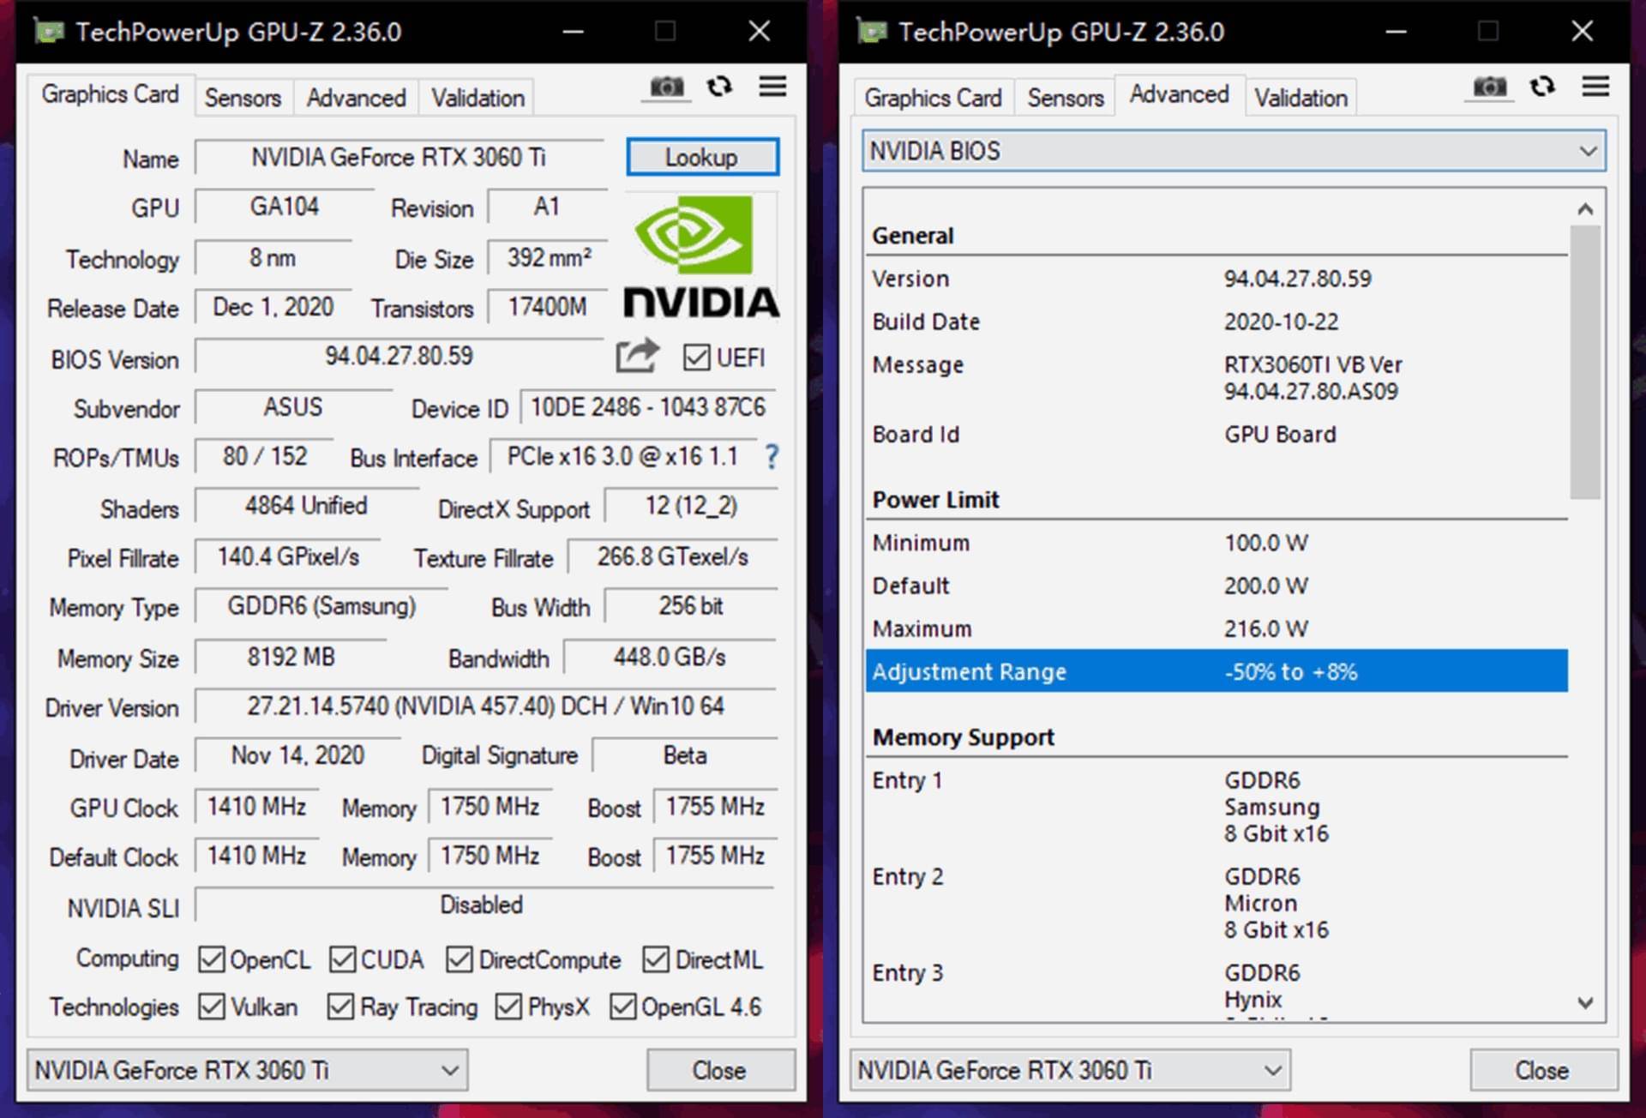Click Close button in right GPU-Z window
This screenshot has height=1118, width=1646.
(1543, 1070)
